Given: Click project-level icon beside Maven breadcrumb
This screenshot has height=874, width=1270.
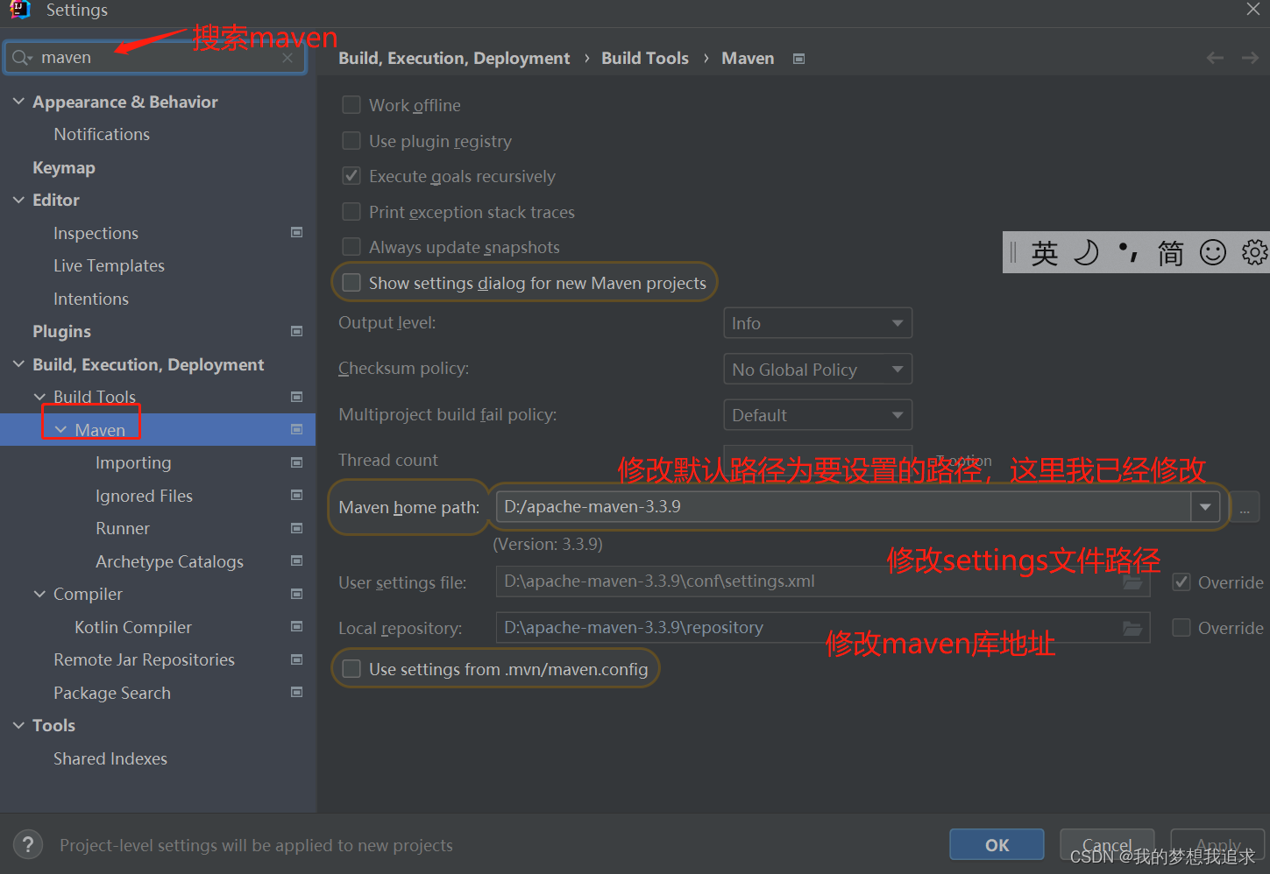Looking at the screenshot, I should [x=798, y=59].
